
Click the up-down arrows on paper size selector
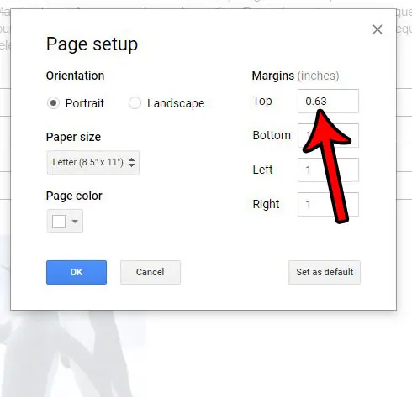(x=131, y=162)
